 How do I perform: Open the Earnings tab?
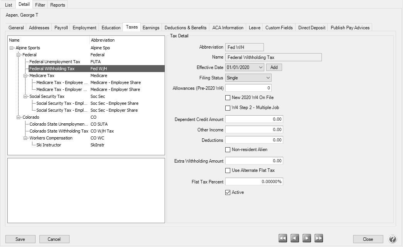[151, 28]
